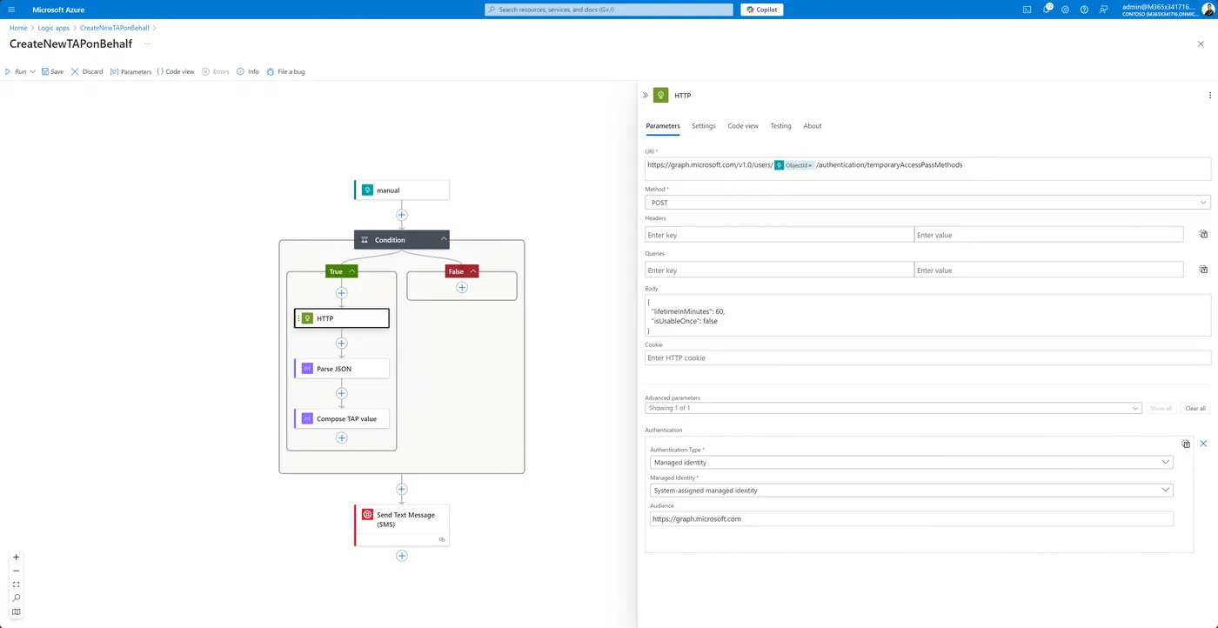Screen dimensions: 1218x628
Task: Open the Feedback icon in header
Action: pos(1103,10)
